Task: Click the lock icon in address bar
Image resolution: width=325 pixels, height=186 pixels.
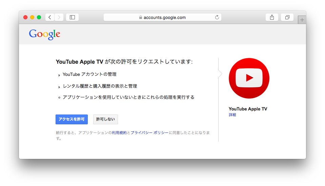Action: [x=141, y=17]
